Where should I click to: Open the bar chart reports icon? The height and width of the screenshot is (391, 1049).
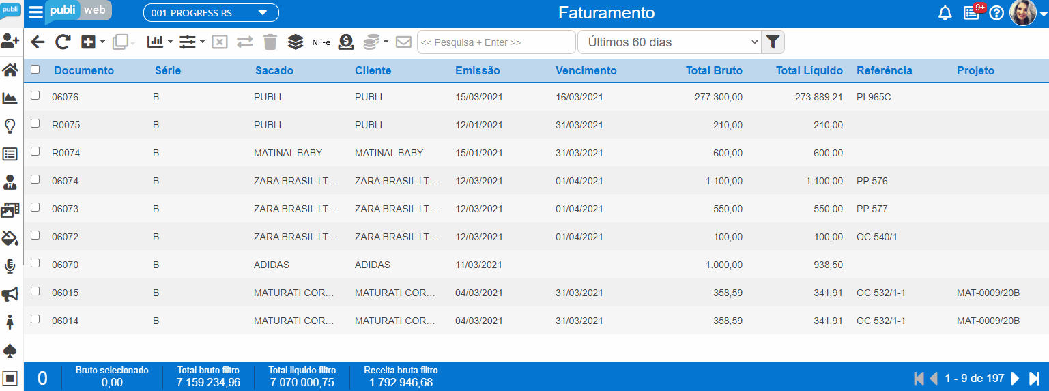[156, 42]
